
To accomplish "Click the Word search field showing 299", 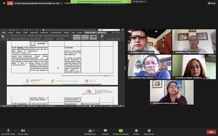I will (x=109, y=30).
